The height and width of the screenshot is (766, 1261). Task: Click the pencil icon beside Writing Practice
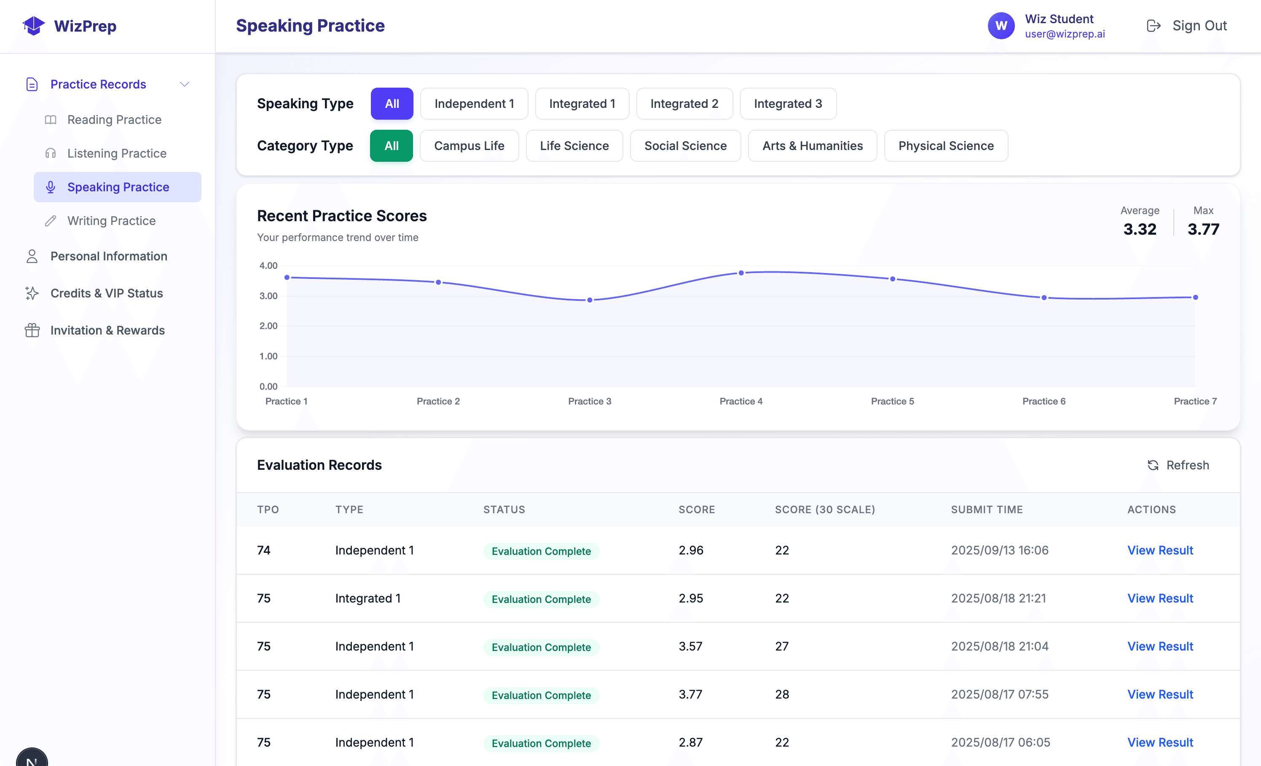click(x=50, y=220)
